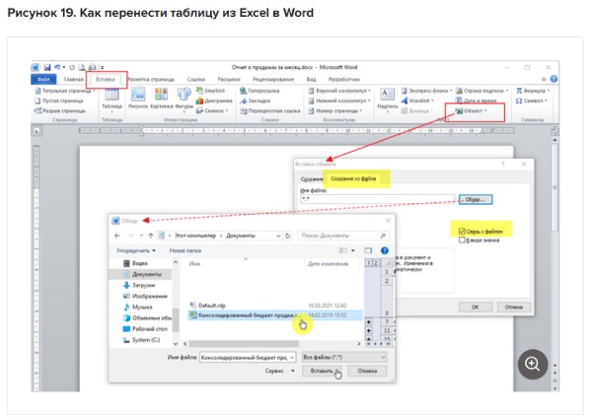The image size is (592, 417).
Task: Enable the В виде значка checkbox
Action: [x=460, y=242]
